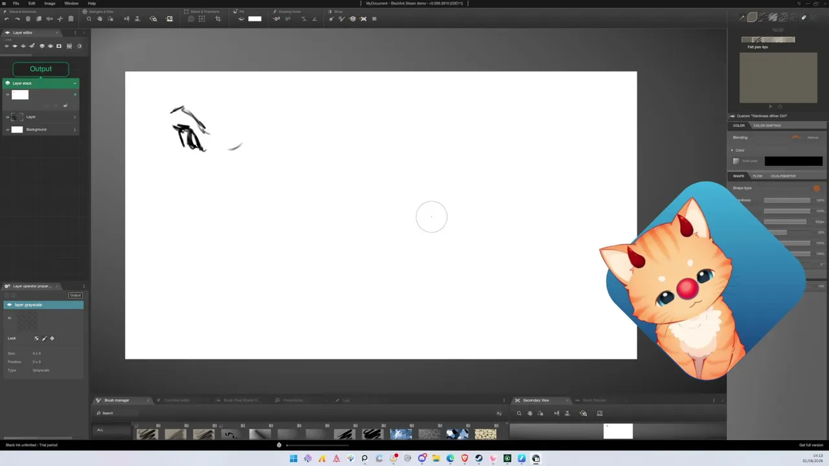
Task: Toggle the orange Shape type indicator
Action: coord(817,188)
